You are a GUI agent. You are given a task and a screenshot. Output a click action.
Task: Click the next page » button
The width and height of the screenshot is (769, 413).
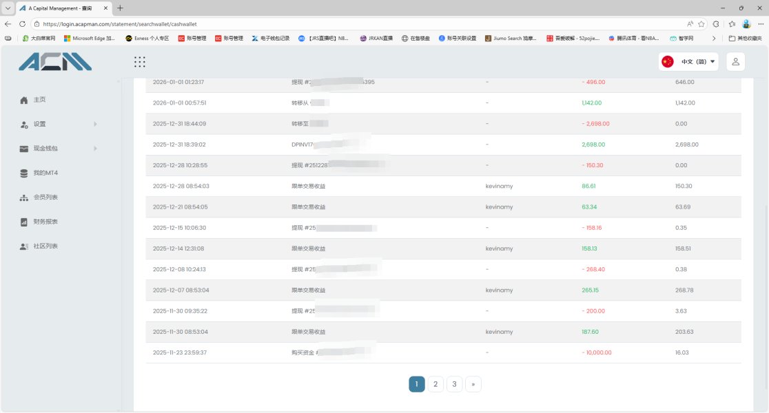click(473, 384)
